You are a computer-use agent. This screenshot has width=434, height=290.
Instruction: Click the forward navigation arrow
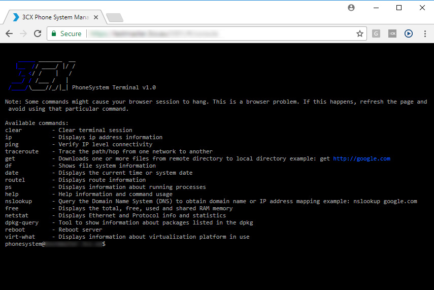click(23, 34)
